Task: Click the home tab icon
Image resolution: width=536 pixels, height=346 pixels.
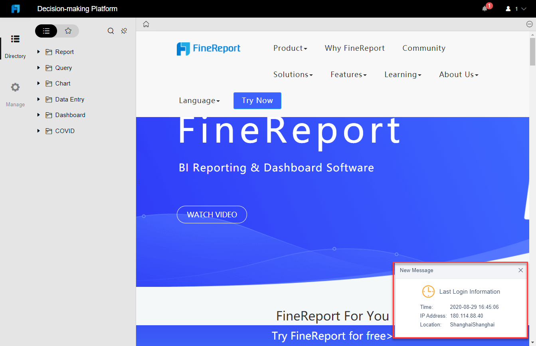Action: pos(146,24)
